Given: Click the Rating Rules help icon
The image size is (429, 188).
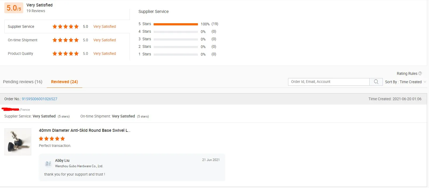Looking at the screenshot, I should [420, 73].
